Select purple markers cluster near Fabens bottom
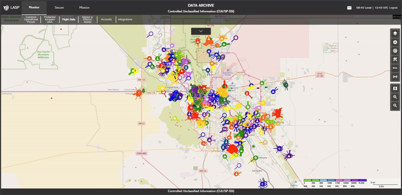The height and width of the screenshot is (195, 402). (x=263, y=183)
